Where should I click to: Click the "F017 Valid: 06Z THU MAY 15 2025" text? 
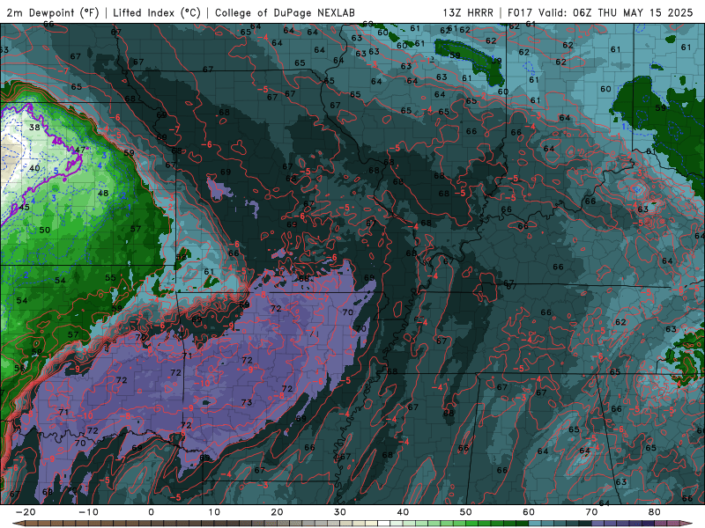tap(600, 12)
